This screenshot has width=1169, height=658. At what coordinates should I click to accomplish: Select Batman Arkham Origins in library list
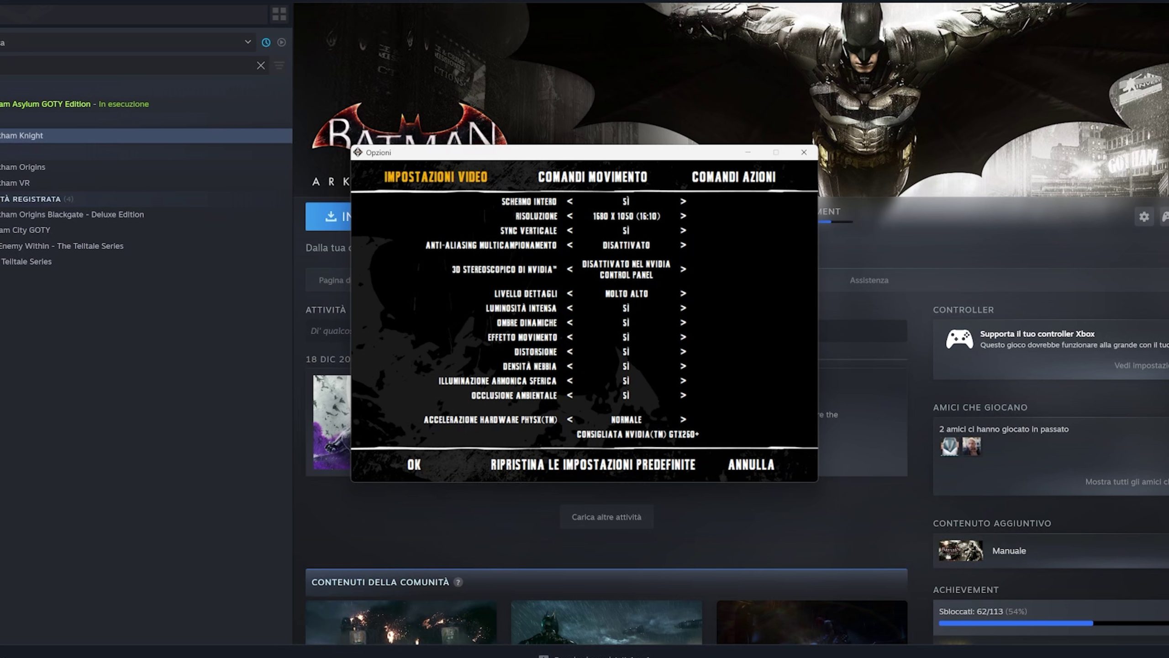[23, 167]
